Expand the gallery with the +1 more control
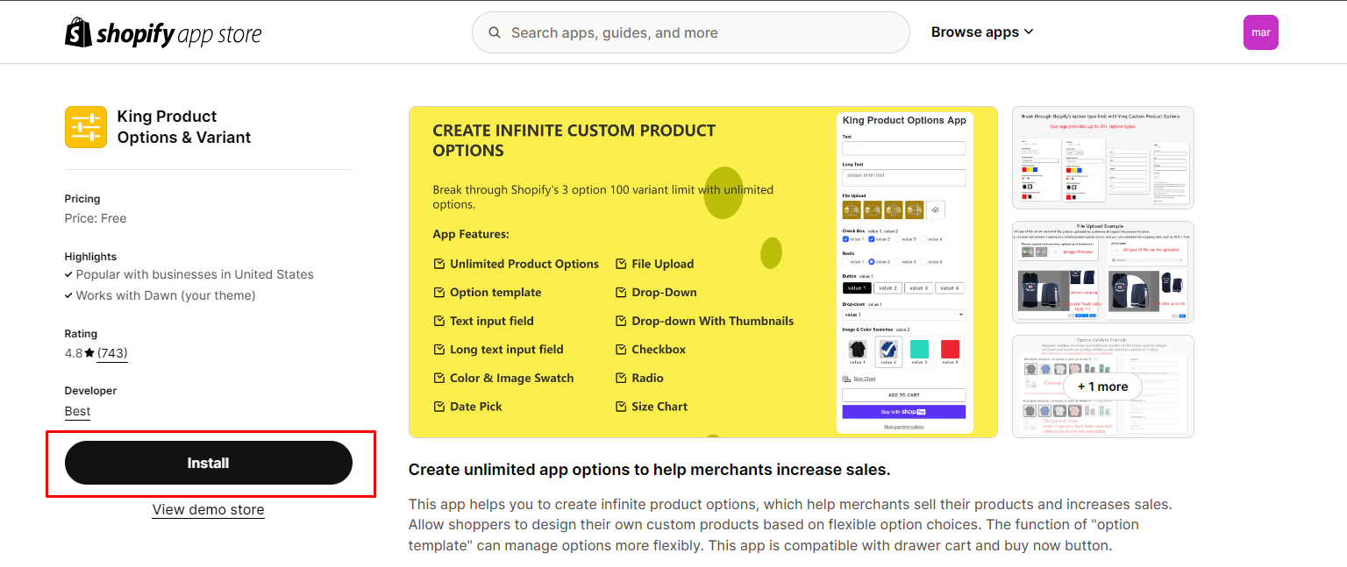Viewport: 1347px width, 567px height. click(1102, 386)
